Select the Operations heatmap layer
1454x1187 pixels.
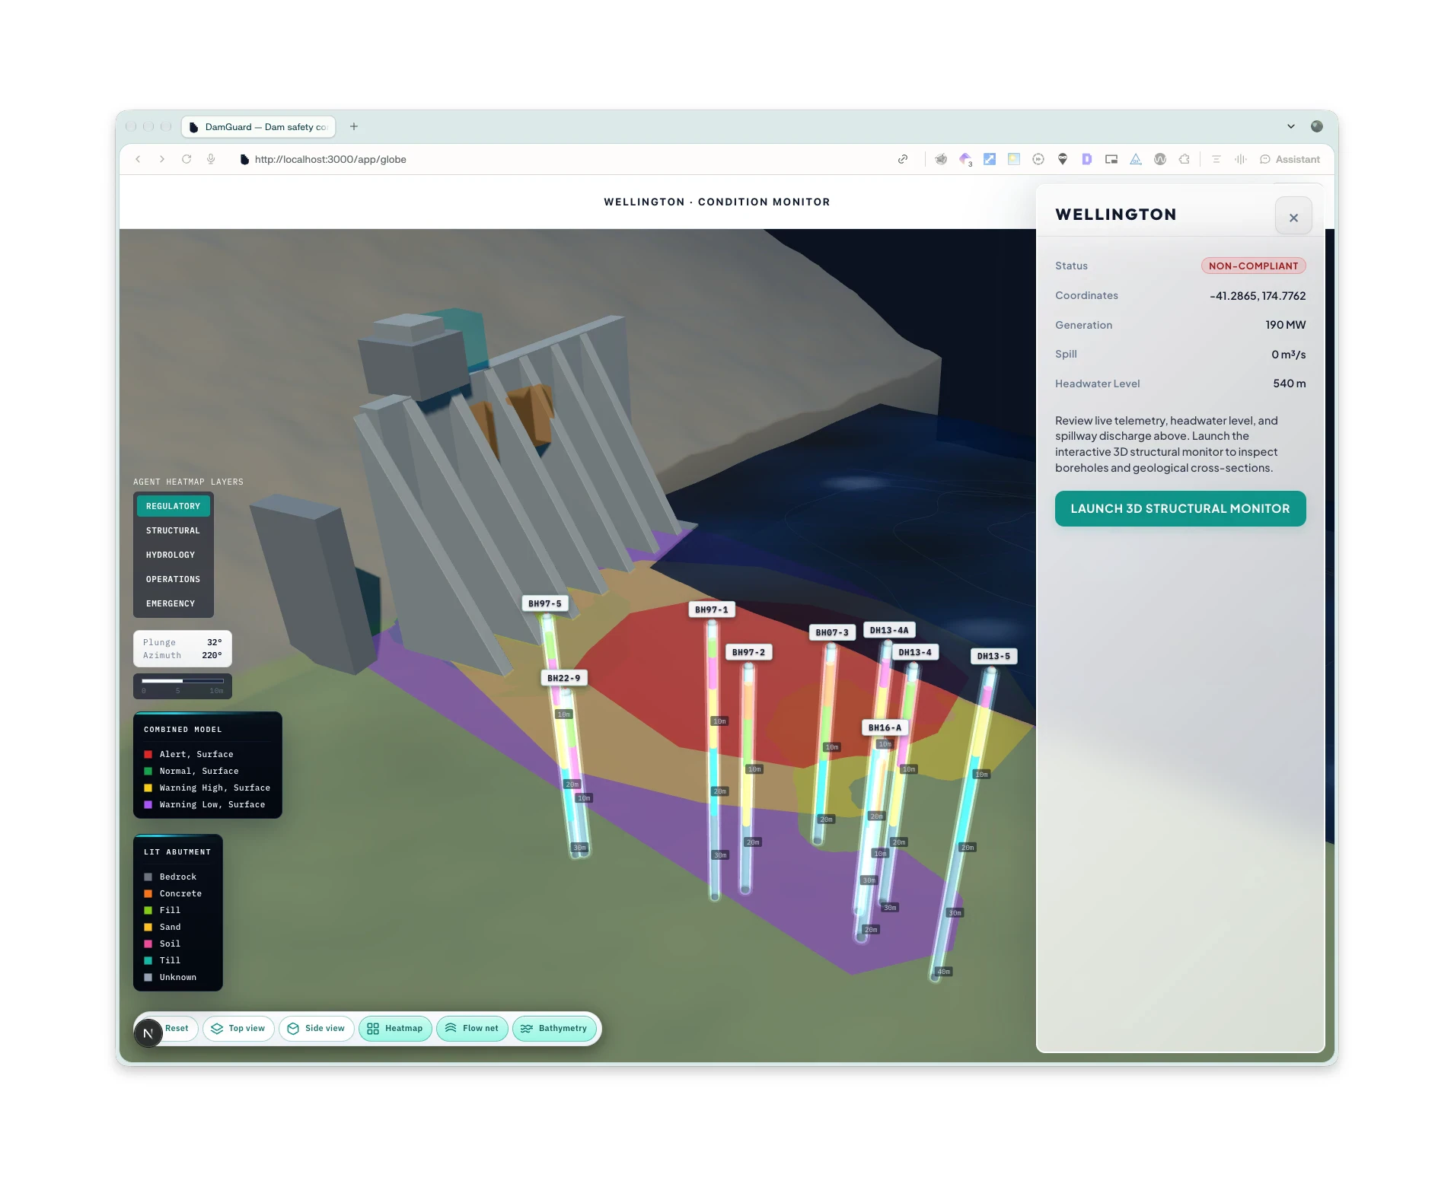174,579
